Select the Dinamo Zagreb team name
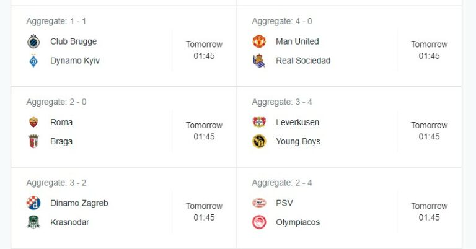 coord(79,203)
